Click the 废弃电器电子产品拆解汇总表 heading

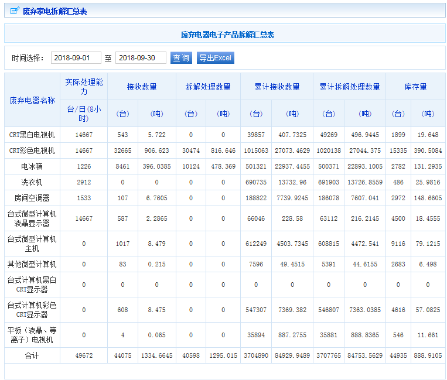click(x=227, y=35)
